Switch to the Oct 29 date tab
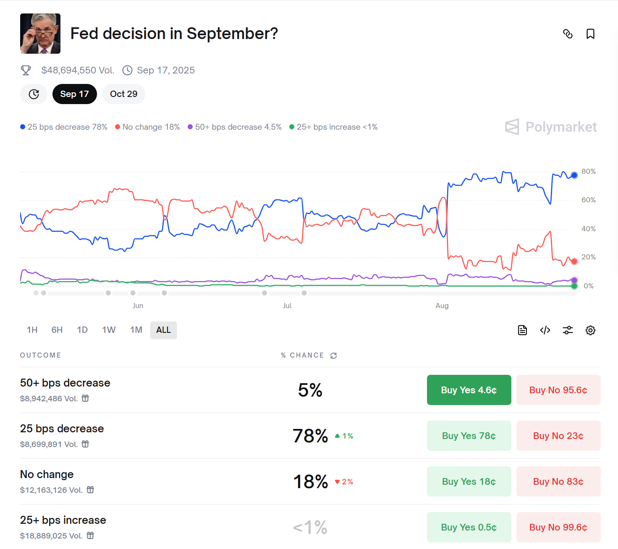The height and width of the screenshot is (549, 618). [123, 94]
